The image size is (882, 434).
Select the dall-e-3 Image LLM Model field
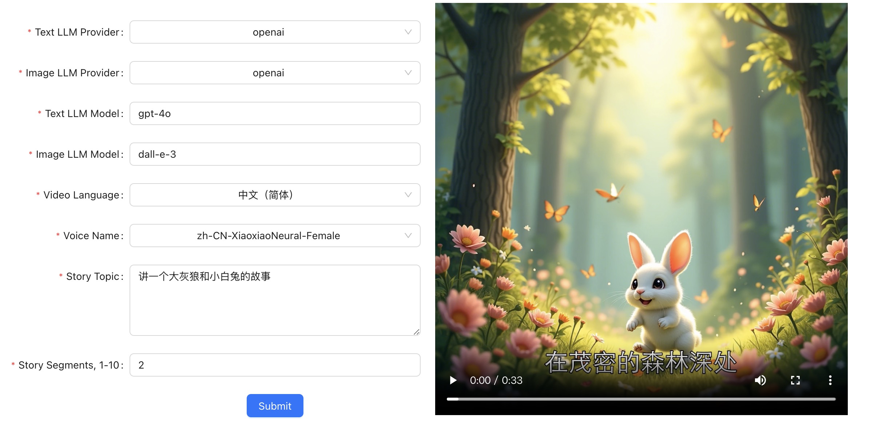tap(275, 154)
